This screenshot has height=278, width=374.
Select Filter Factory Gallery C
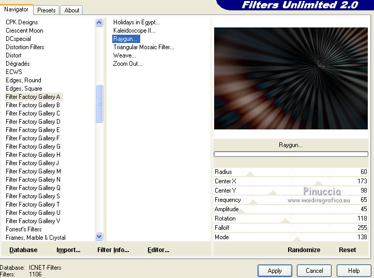coord(33,113)
